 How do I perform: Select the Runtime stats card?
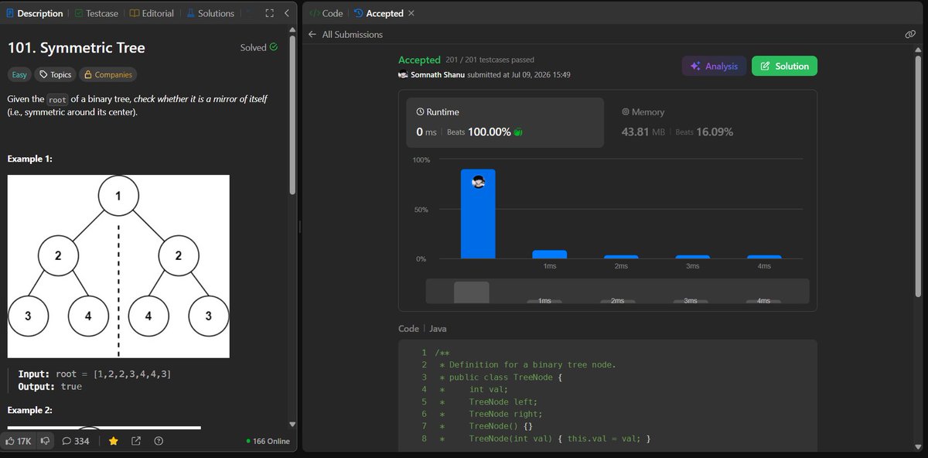506,122
